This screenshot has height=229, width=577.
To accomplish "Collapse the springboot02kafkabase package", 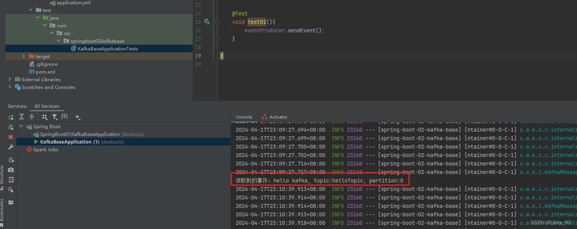I will coord(58,41).
